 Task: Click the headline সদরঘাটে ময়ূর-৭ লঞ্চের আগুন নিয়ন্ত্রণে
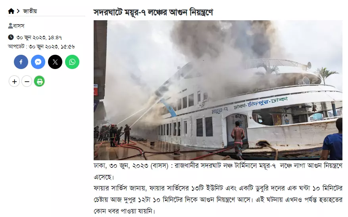(x=153, y=12)
